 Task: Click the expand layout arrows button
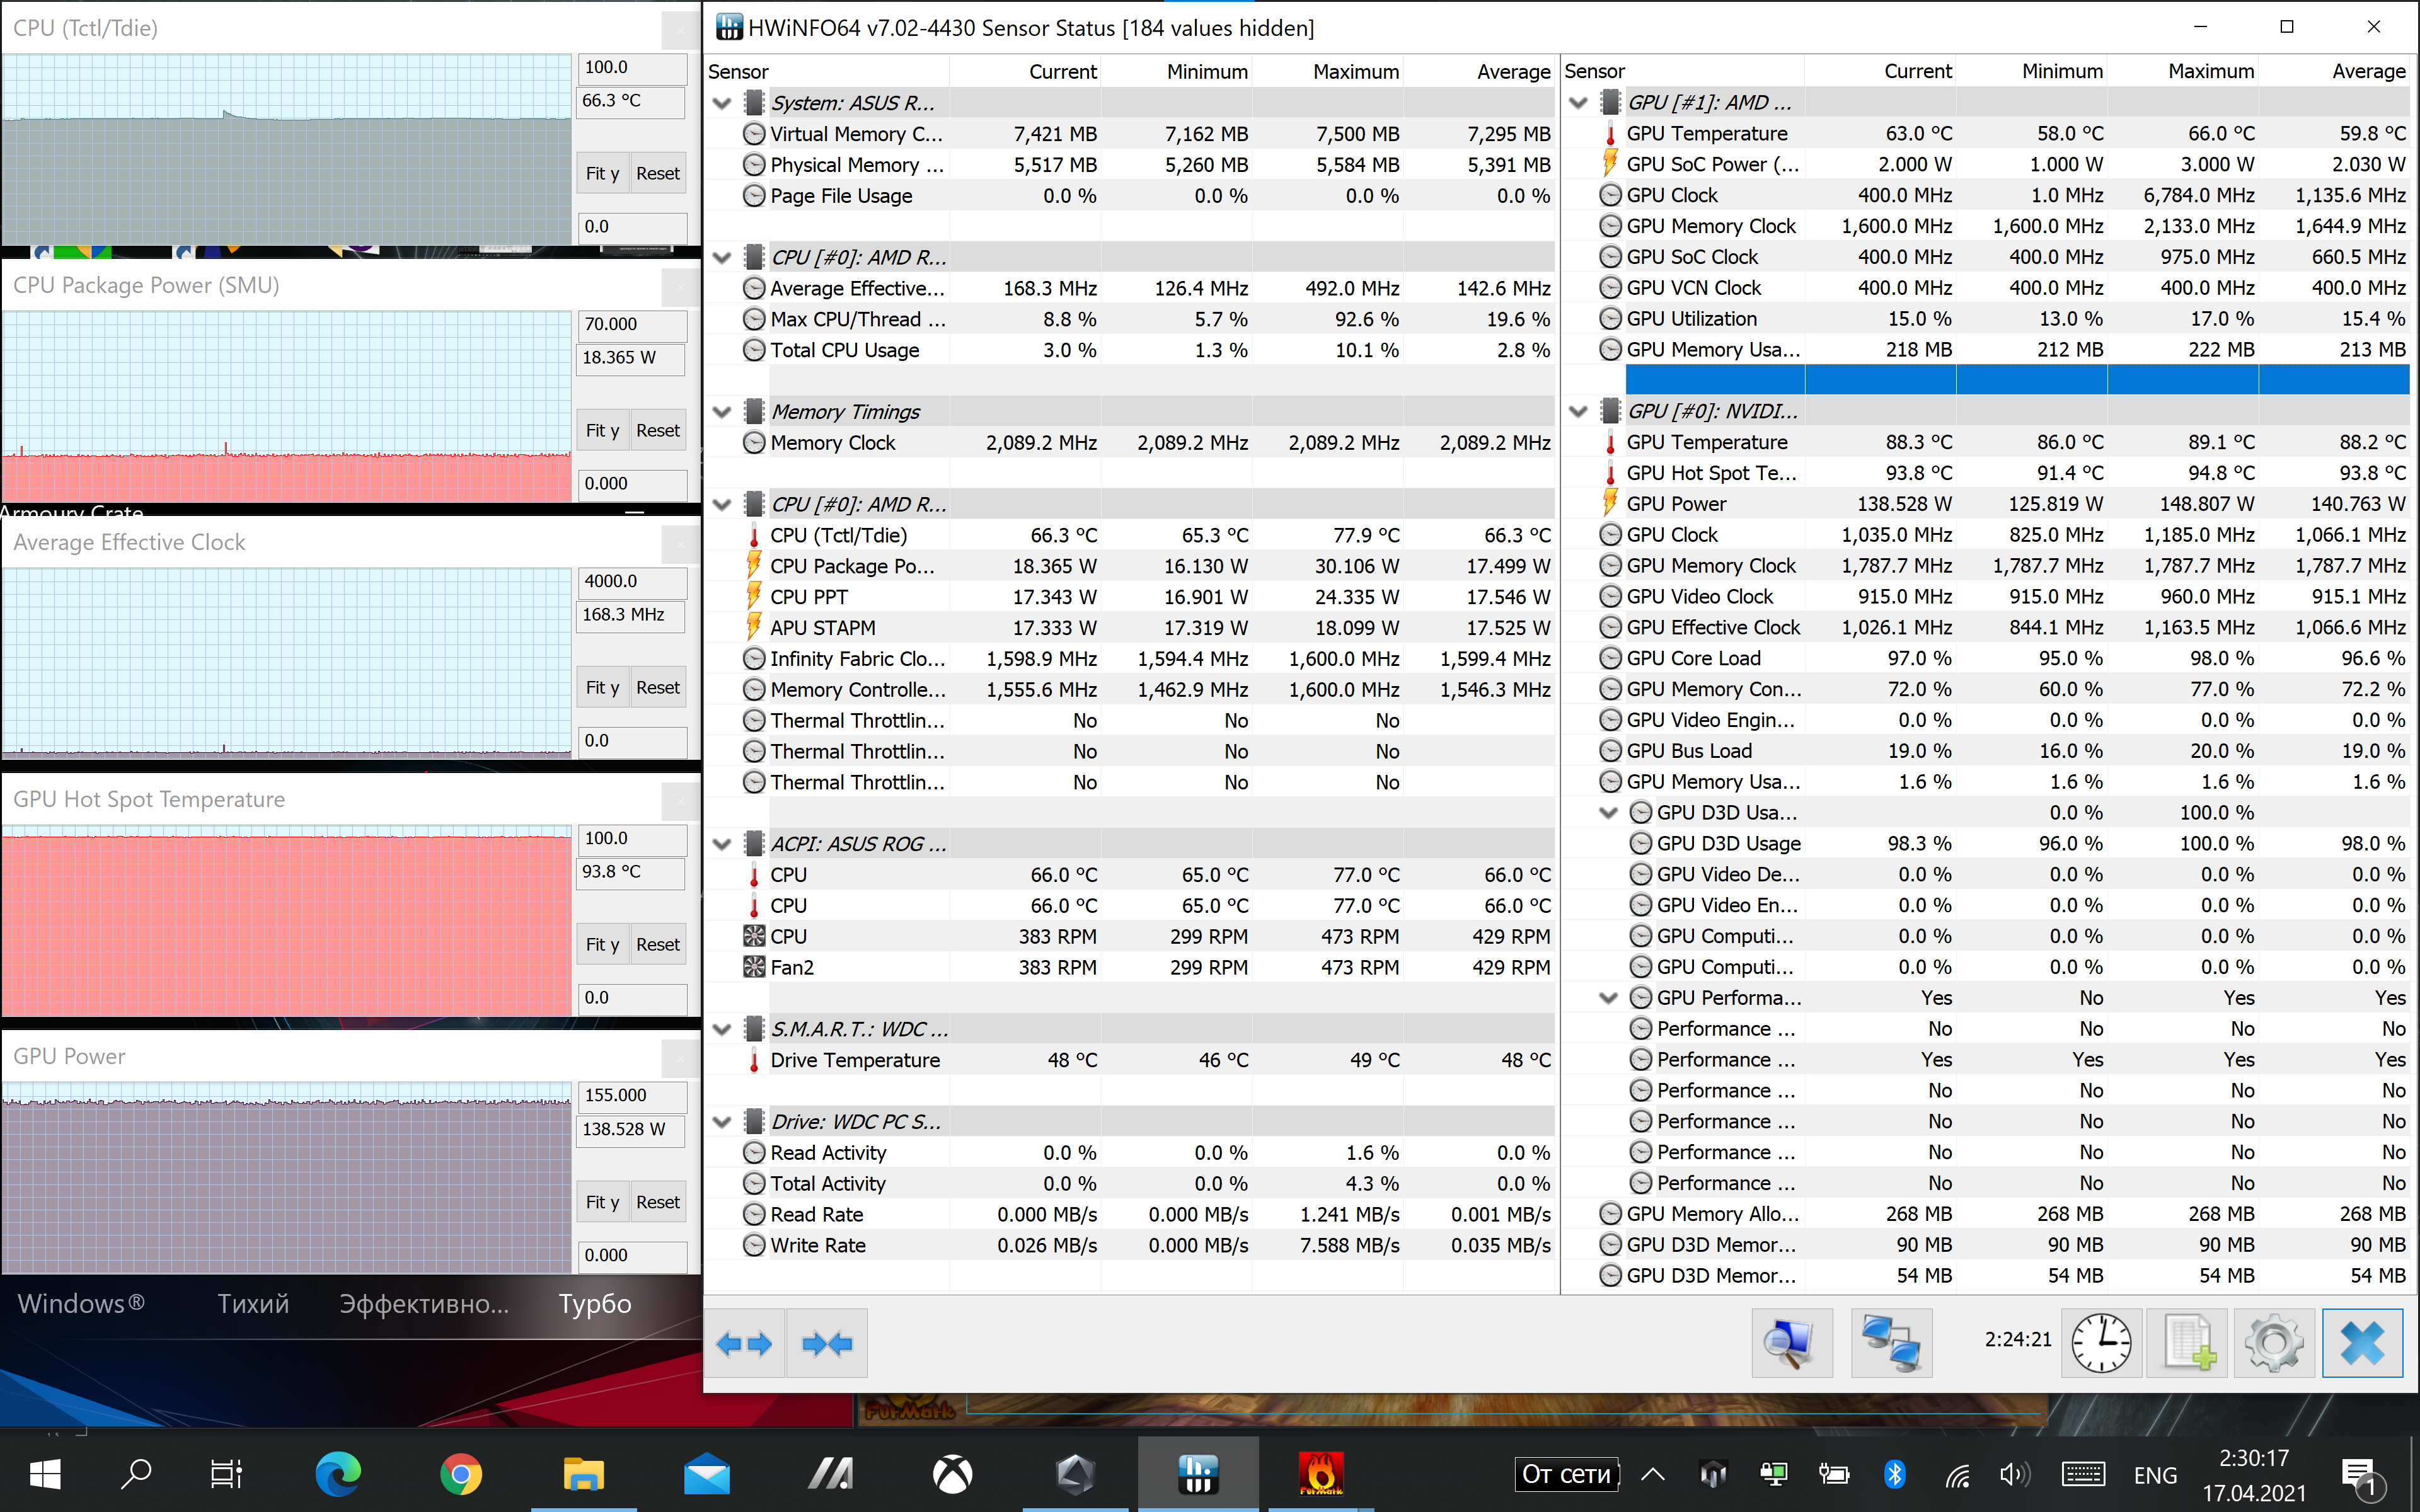click(745, 1343)
